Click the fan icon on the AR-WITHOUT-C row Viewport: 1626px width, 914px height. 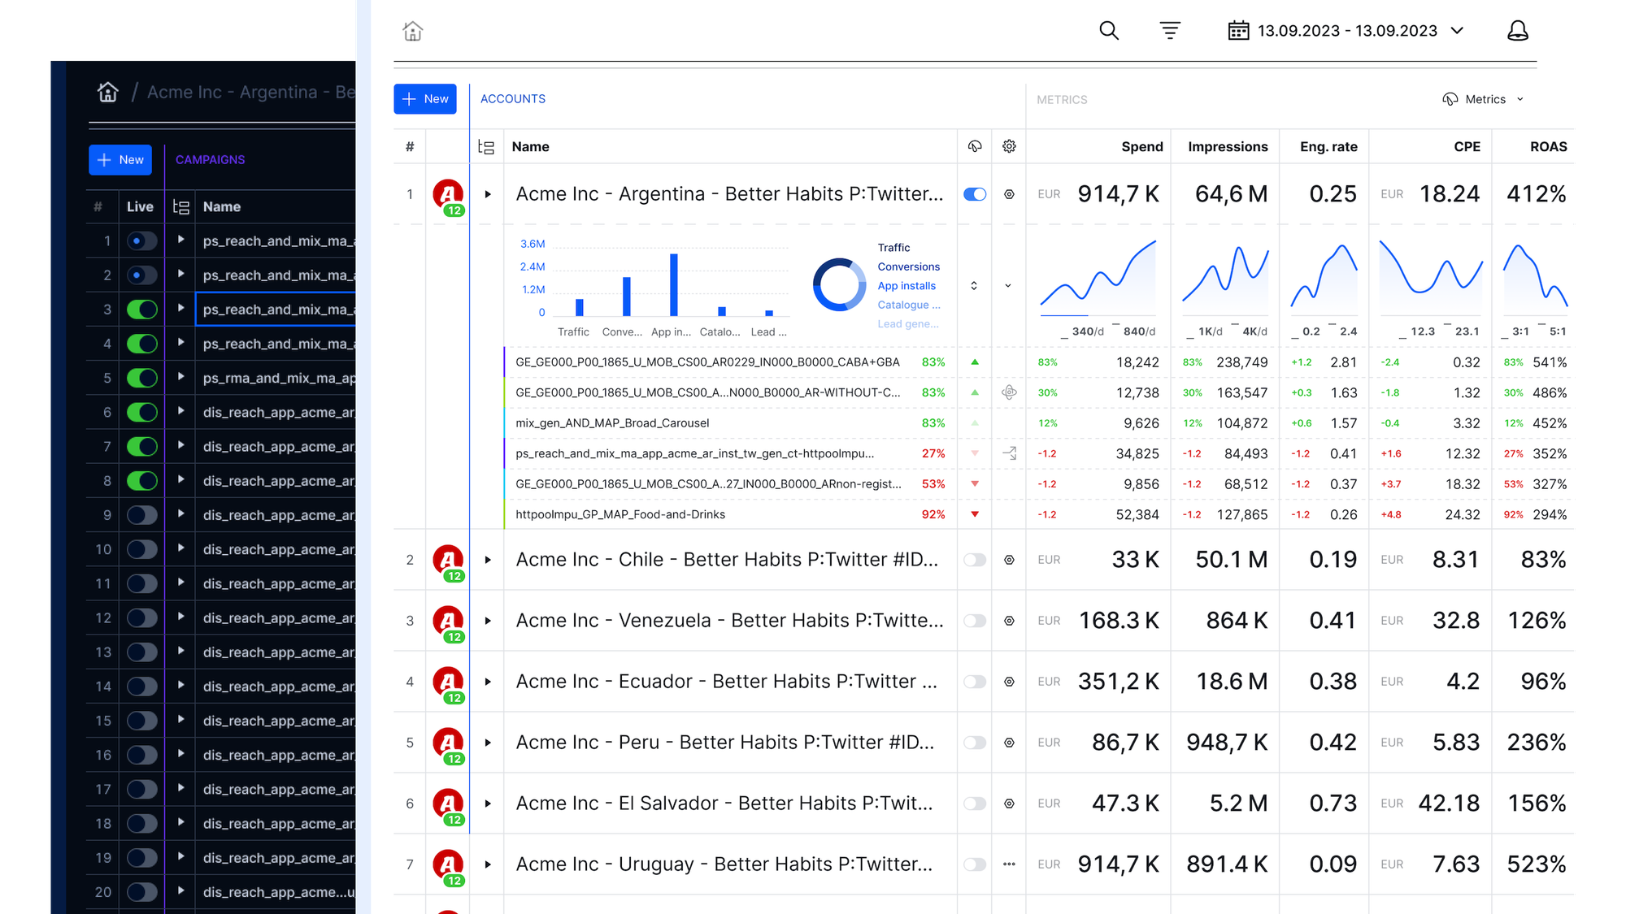click(1009, 392)
